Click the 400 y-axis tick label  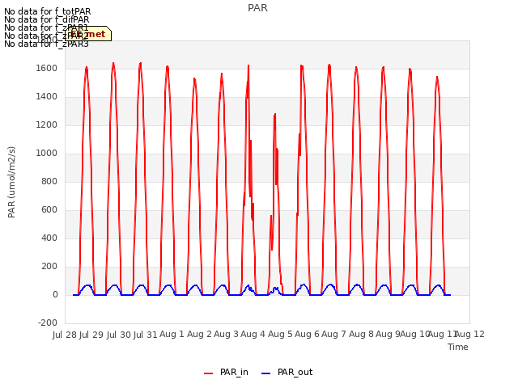click(x=49, y=238)
